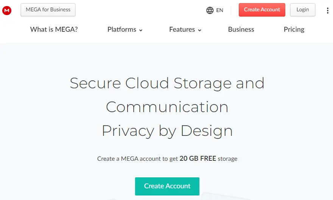The width and height of the screenshot is (333, 200).
Task: View the Pricing page
Action: pos(294,29)
